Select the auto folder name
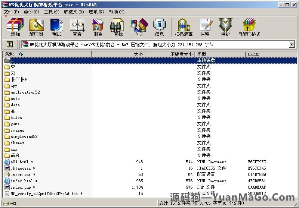 coord(15,98)
